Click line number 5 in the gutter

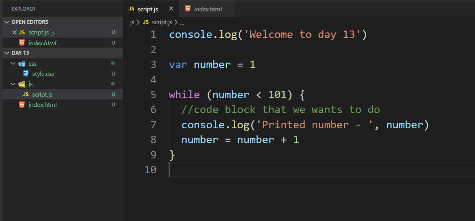[x=153, y=95]
